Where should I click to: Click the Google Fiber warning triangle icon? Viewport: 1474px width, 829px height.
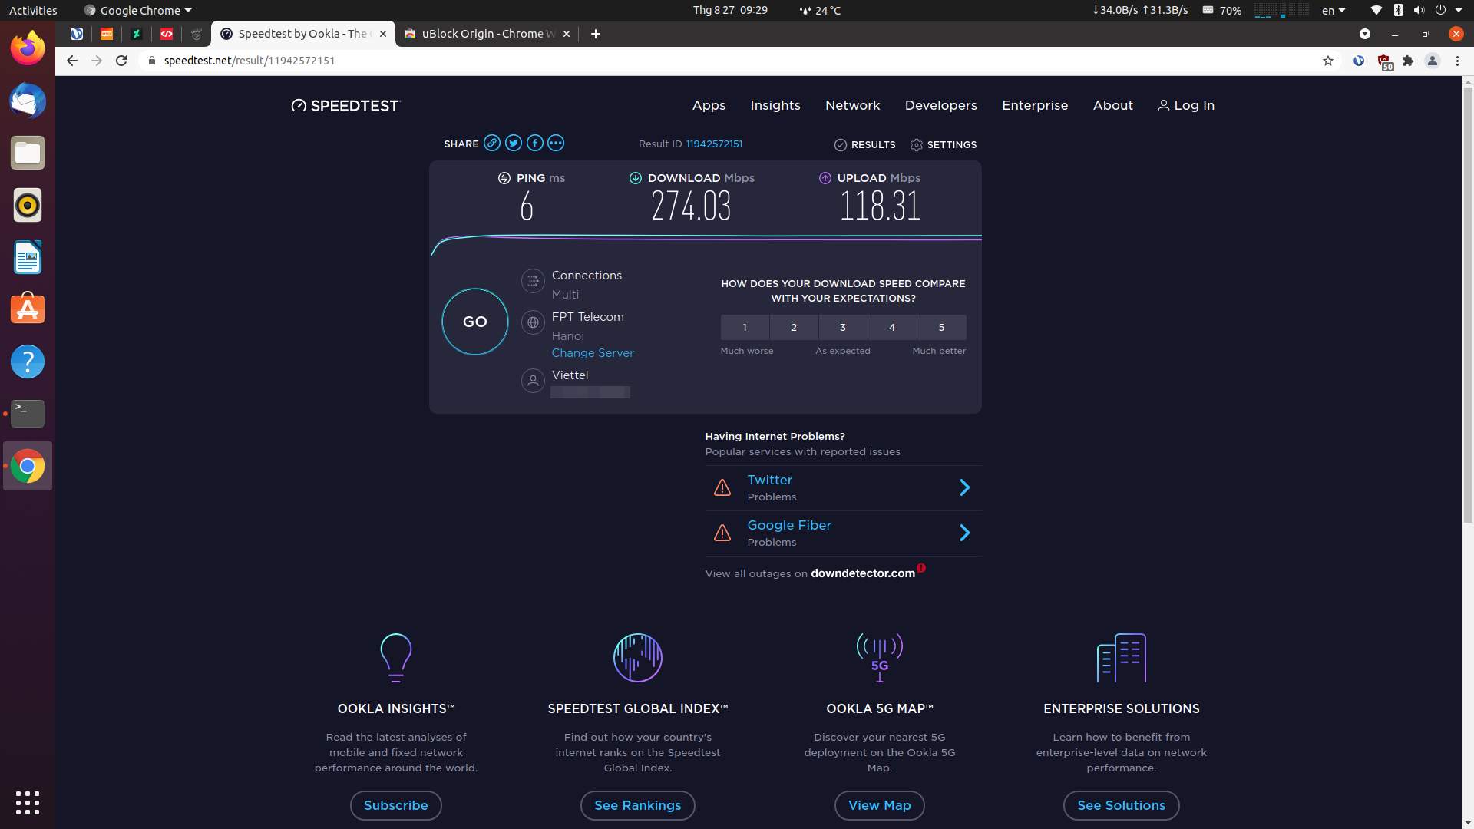point(722,533)
